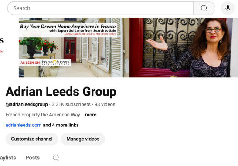238x166 pixels.
Task: Click the Adrian Leeds Group channel title
Action: [61, 92]
